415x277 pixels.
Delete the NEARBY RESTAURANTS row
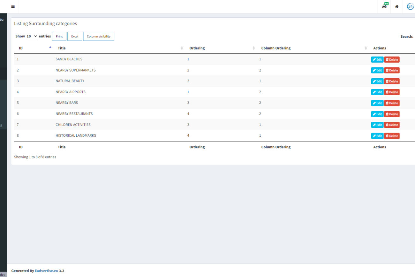click(392, 114)
